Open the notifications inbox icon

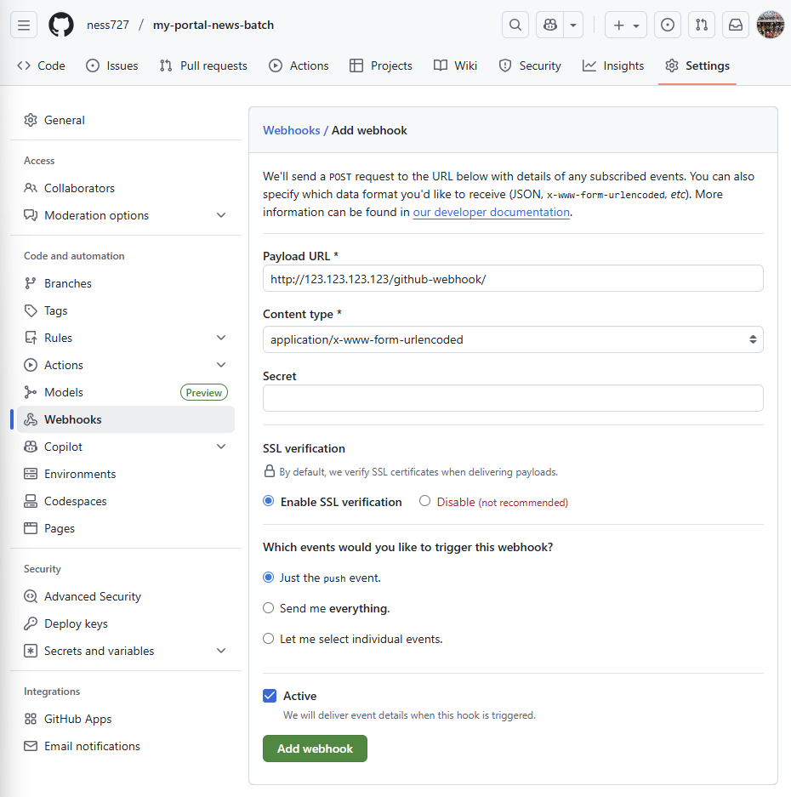click(x=736, y=25)
